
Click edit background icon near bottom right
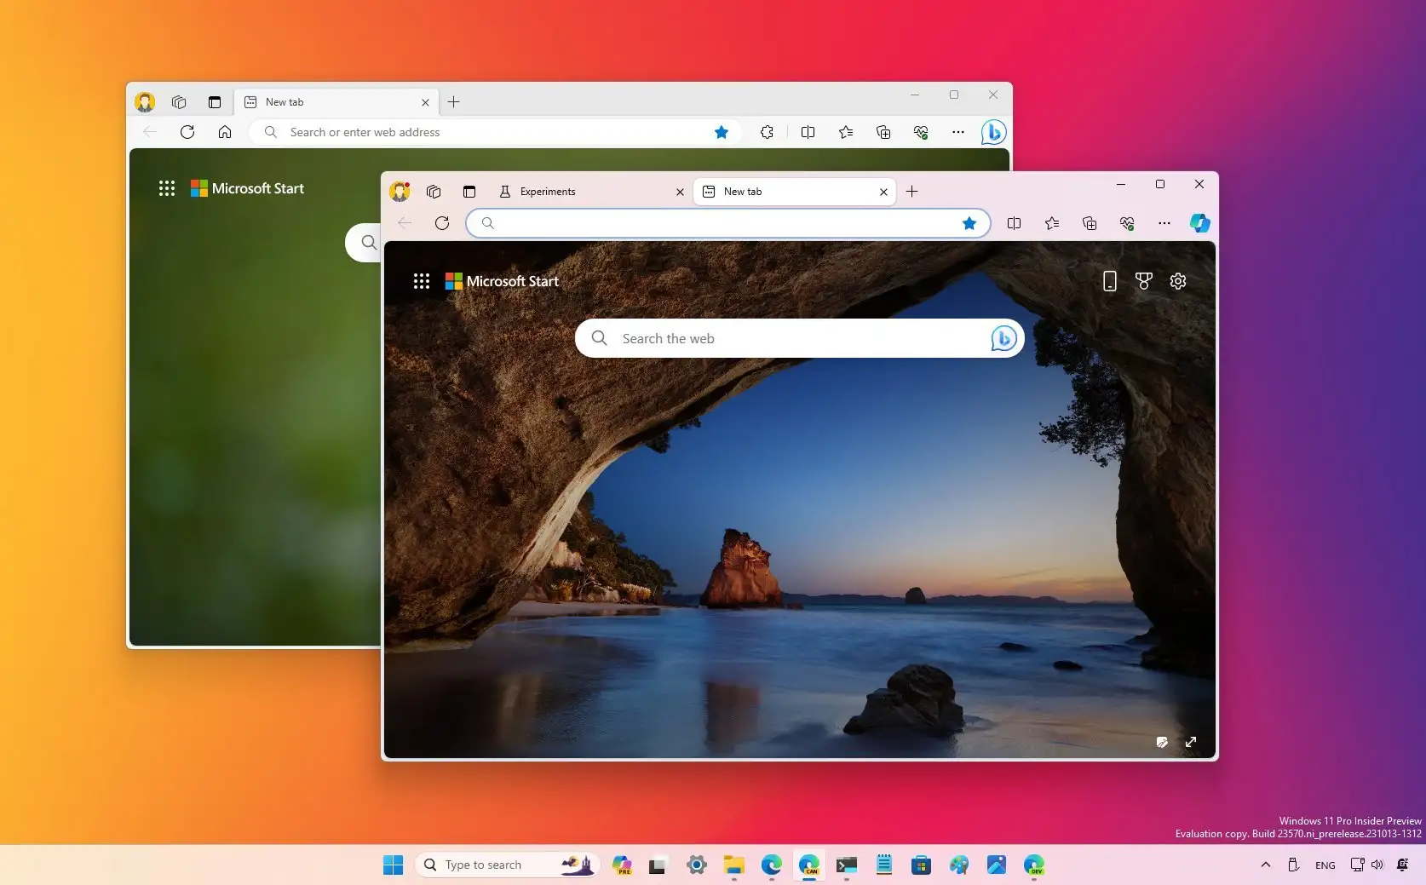(1162, 742)
